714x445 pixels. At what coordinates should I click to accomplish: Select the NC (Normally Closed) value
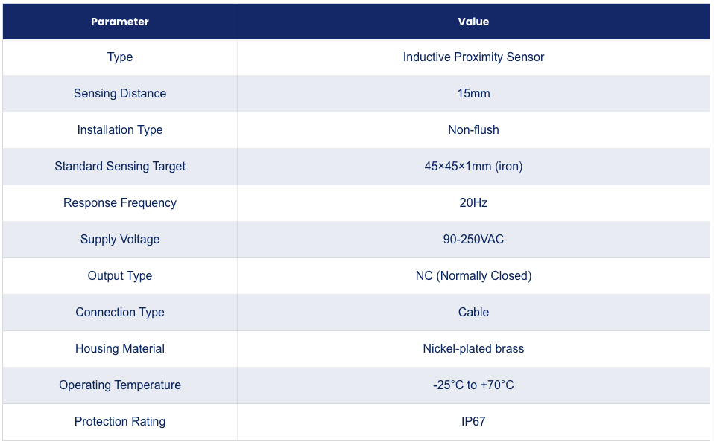[x=473, y=276]
